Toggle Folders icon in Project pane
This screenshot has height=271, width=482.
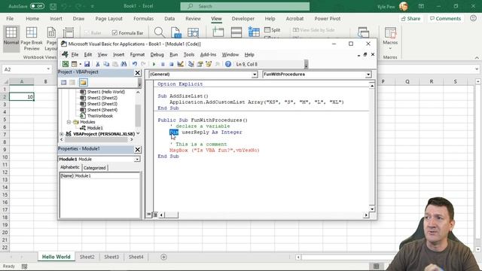(83, 82)
